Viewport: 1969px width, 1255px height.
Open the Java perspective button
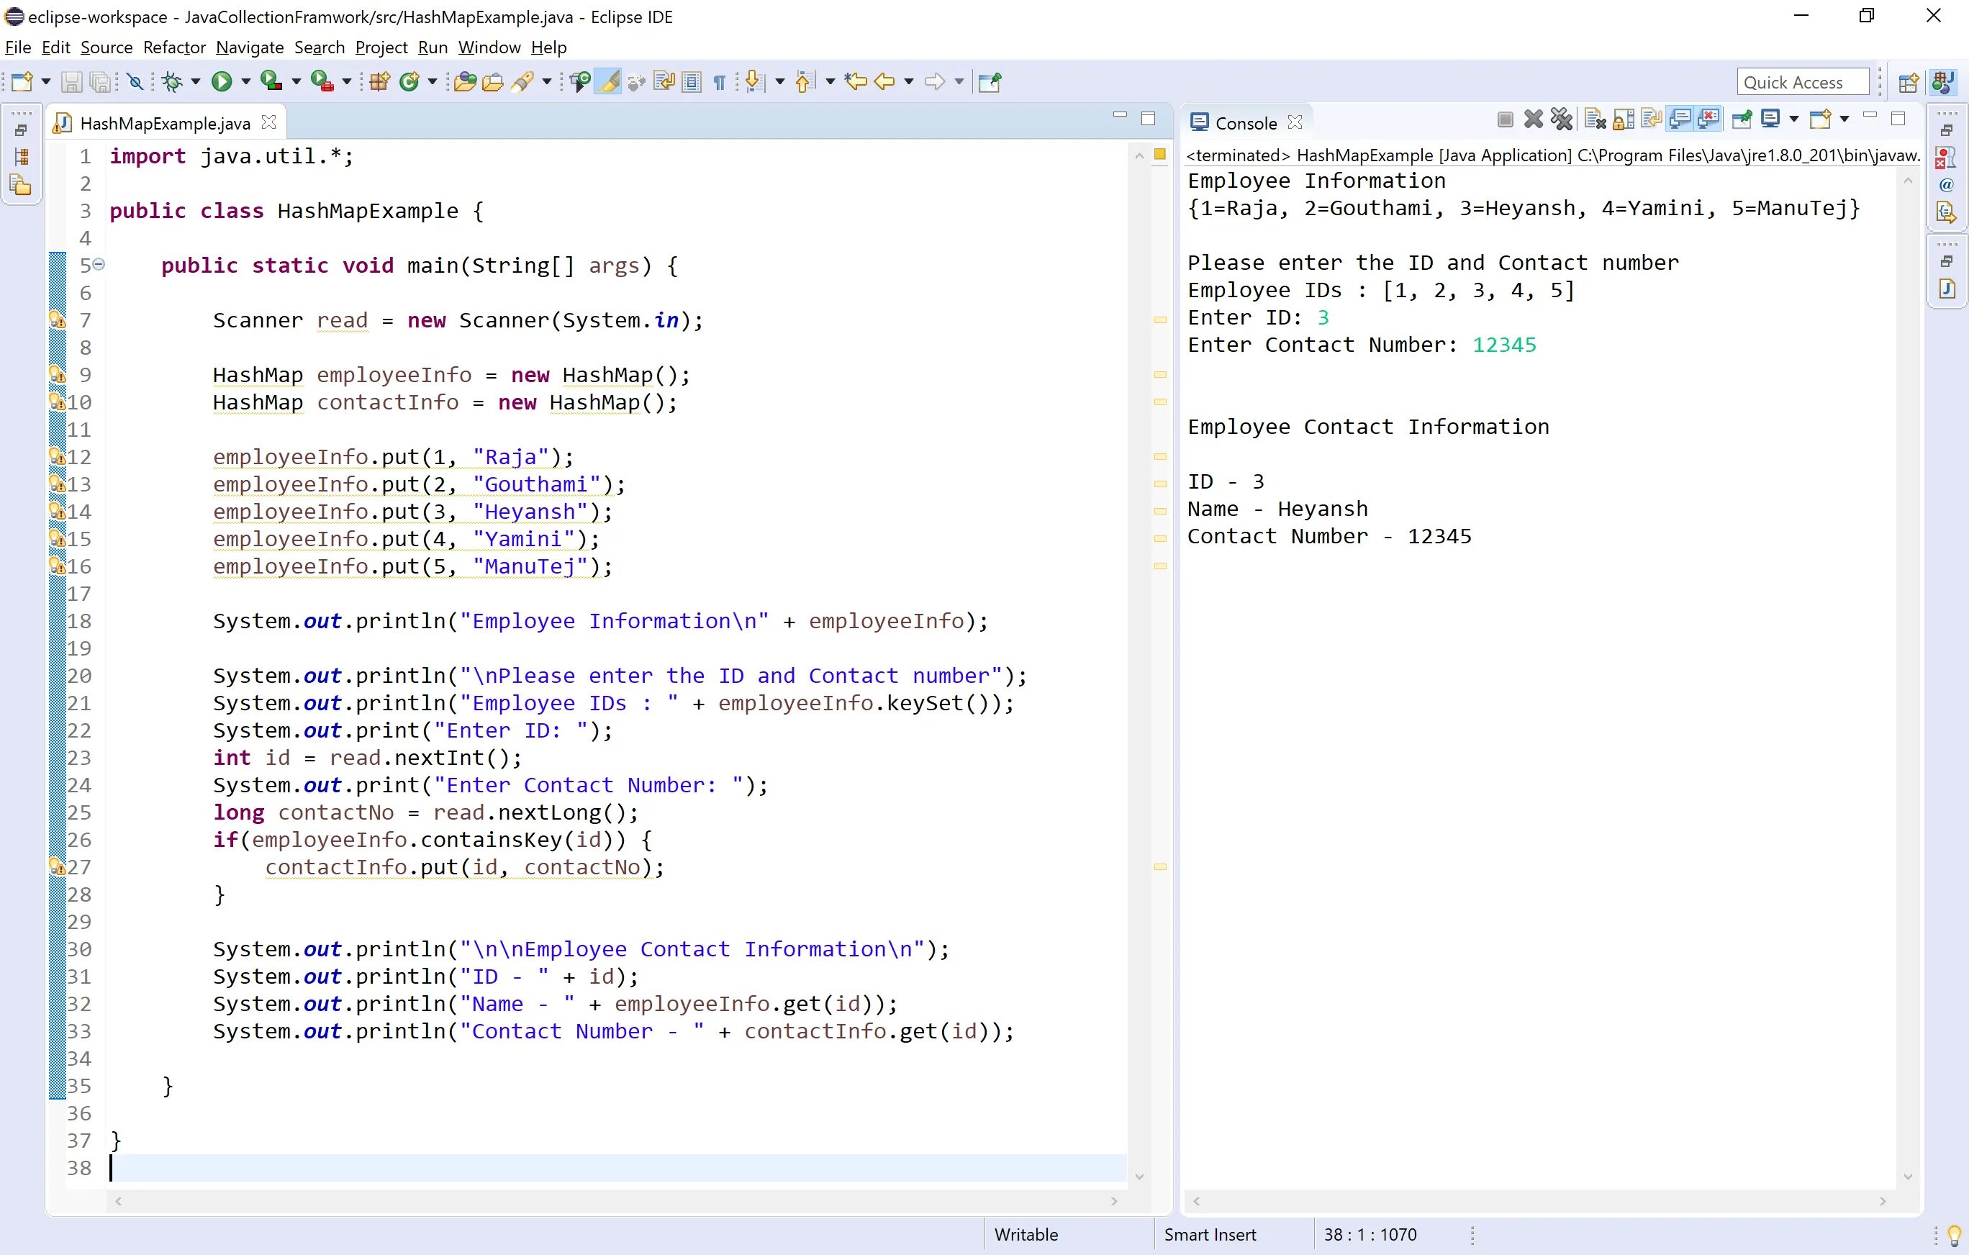1942,82
